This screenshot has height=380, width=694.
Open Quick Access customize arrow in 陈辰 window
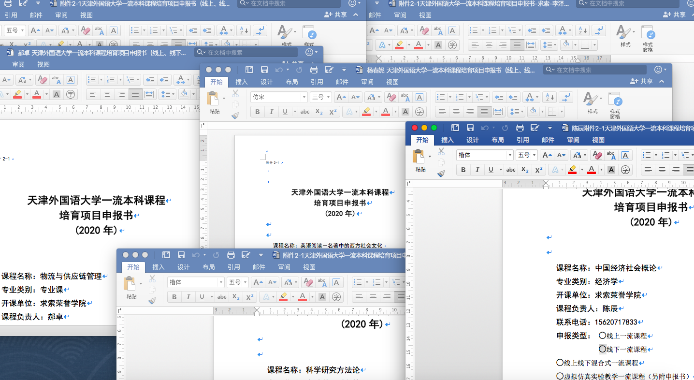tap(550, 128)
